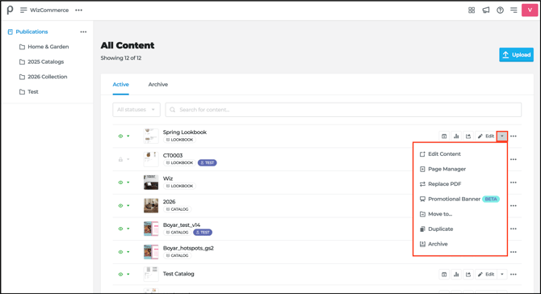Open more options ellipsis for Test Catalog

514,275
